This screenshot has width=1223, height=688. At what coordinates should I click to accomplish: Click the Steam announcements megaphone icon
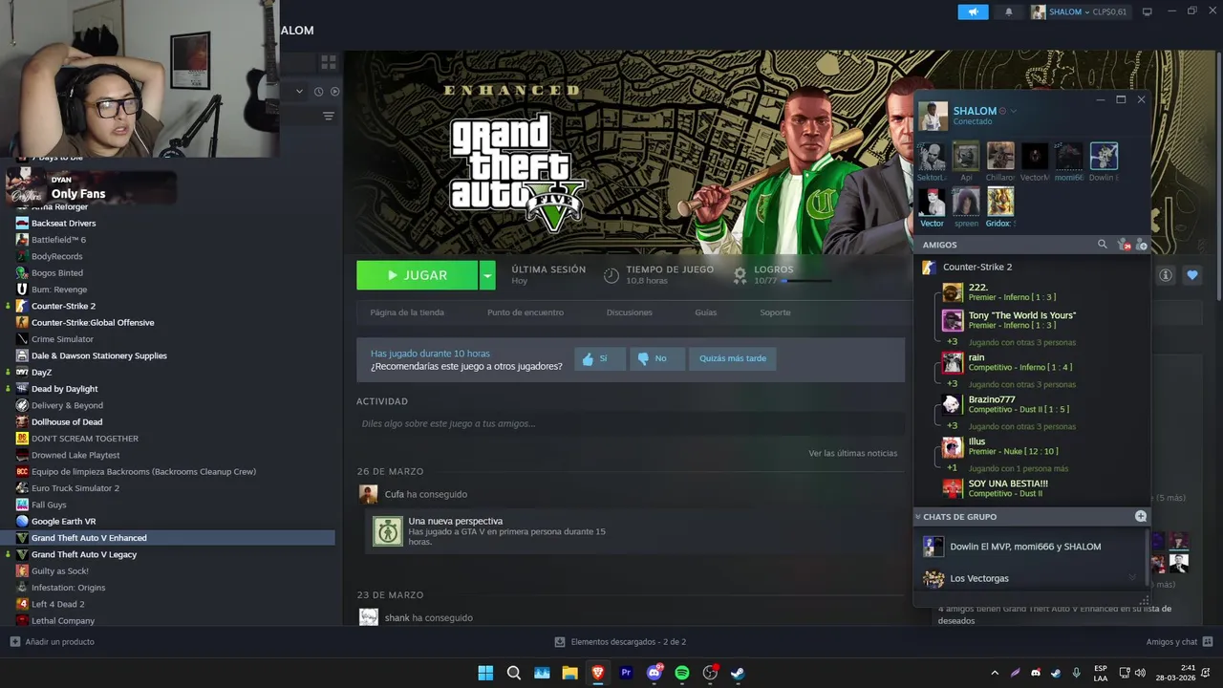[973, 12]
